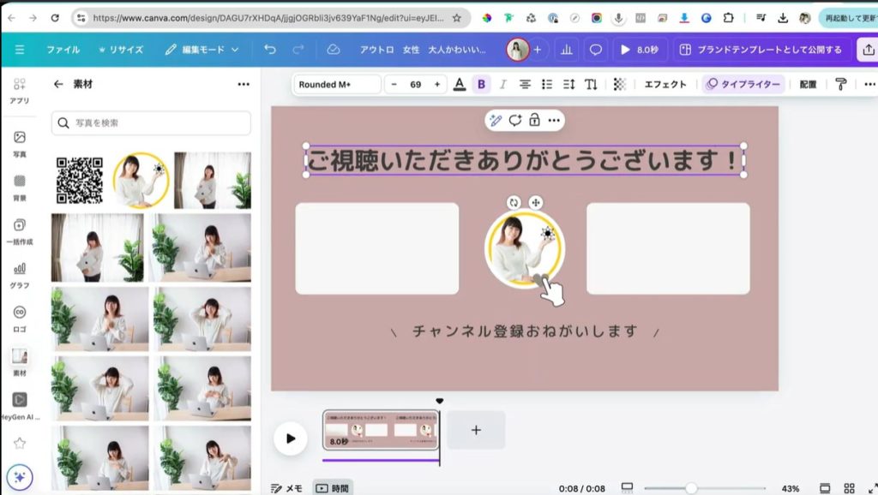Toggle the 時間 timeline view button
This screenshot has height=495, width=878.
(x=332, y=488)
